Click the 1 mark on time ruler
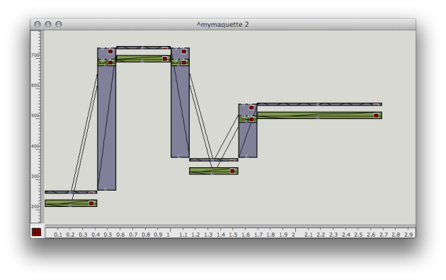Viewport: 446px width, 280px height. (168, 235)
